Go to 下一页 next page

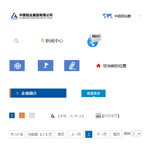(x=101, y=134)
